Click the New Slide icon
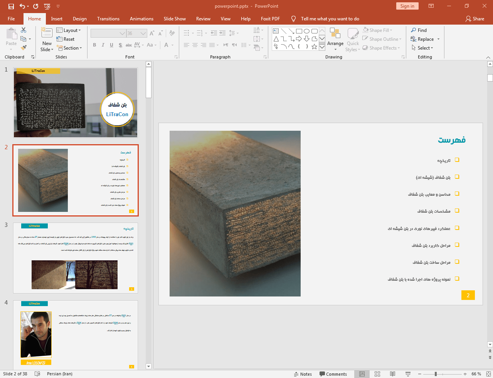Screen dimensions: 493x378 coord(47,33)
